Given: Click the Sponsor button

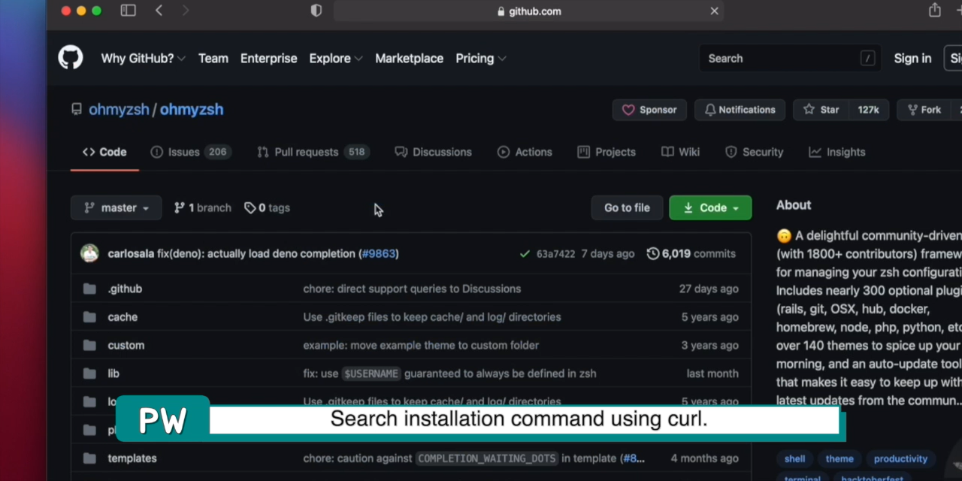Looking at the screenshot, I should [649, 110].
